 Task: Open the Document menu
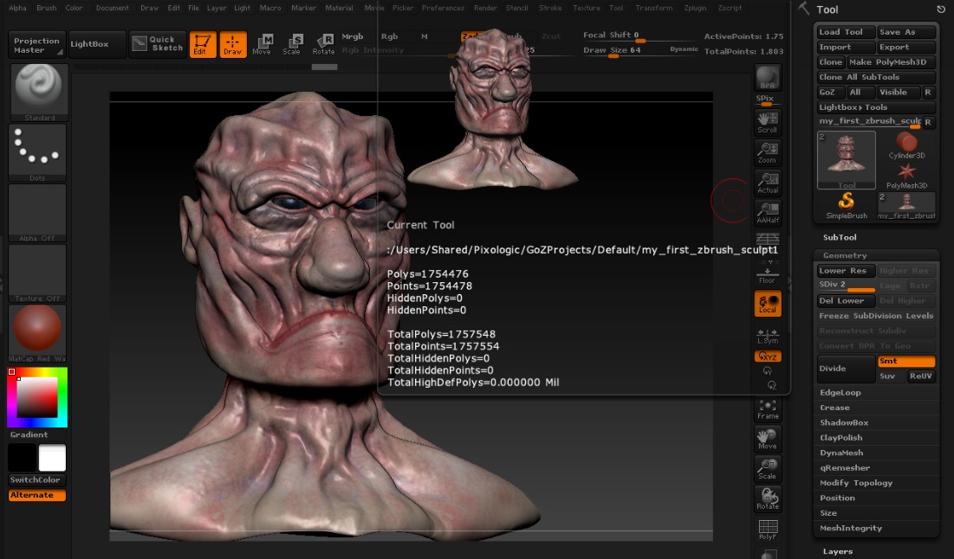pos(113,8)
